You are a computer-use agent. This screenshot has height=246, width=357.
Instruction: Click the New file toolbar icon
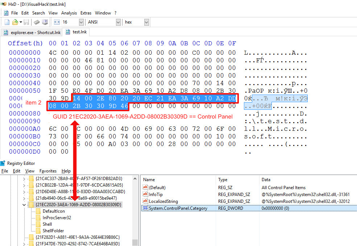(7, 22)
